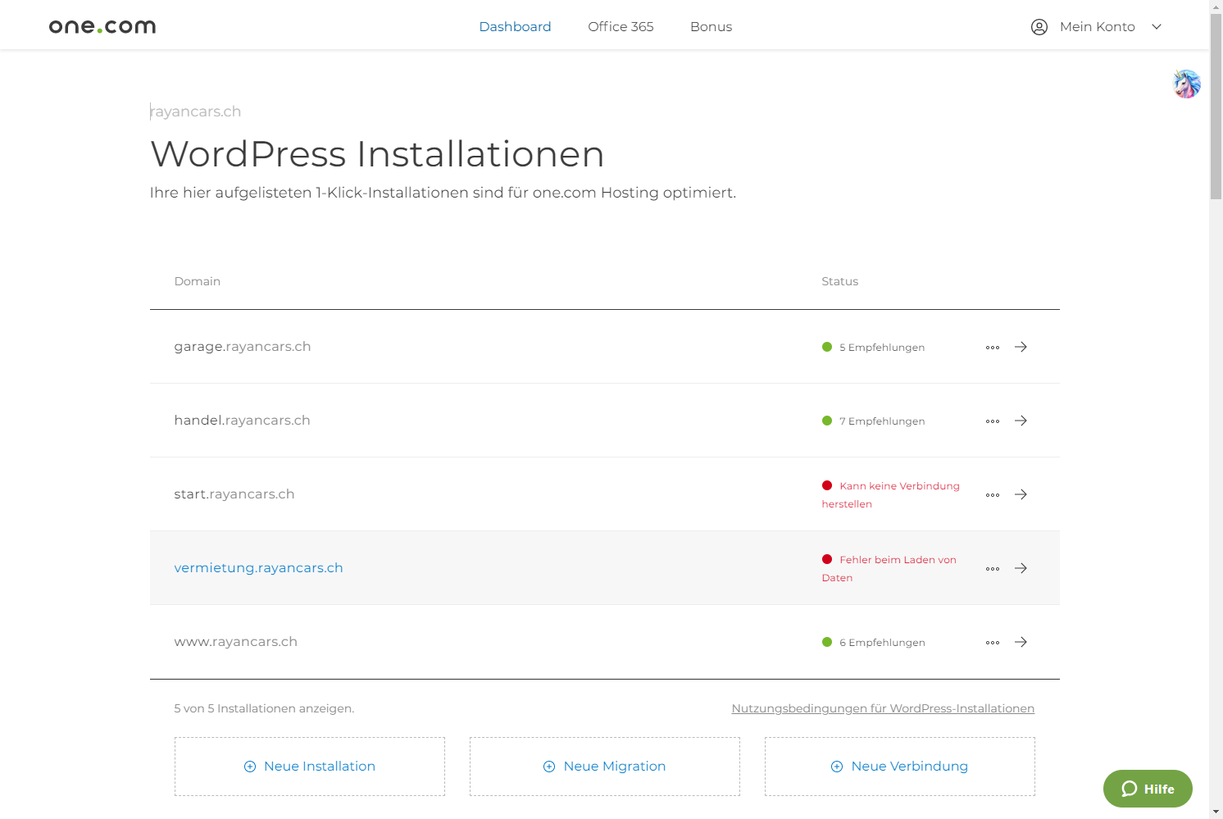This screenshot has height=819, width=1223.
Task: Click the arrow for vermietung.rayancars.ch
Action: (x=1021, y=568)
